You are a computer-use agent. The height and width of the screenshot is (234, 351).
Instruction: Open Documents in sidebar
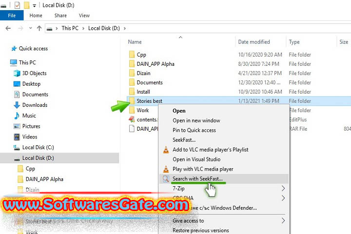click(x=35, y=95)
